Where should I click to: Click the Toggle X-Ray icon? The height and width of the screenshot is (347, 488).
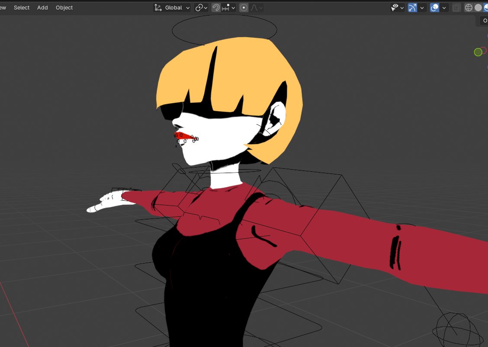click(x=456, y=7)
